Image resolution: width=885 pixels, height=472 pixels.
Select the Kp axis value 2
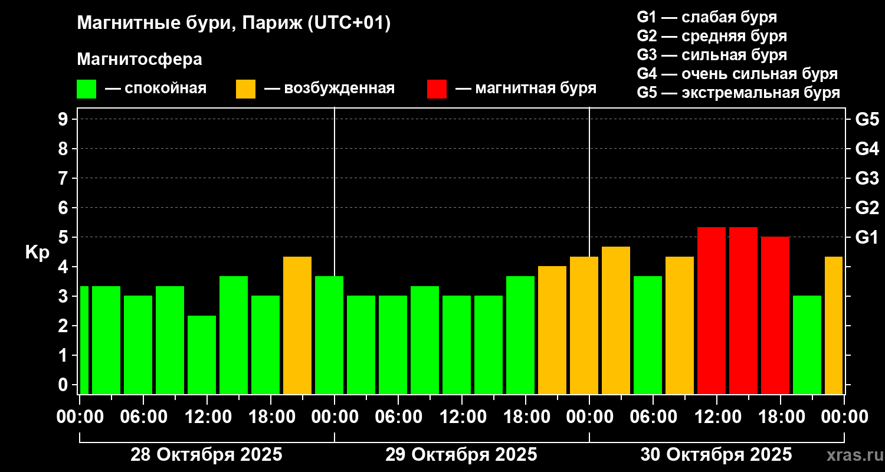coord(64,326)
